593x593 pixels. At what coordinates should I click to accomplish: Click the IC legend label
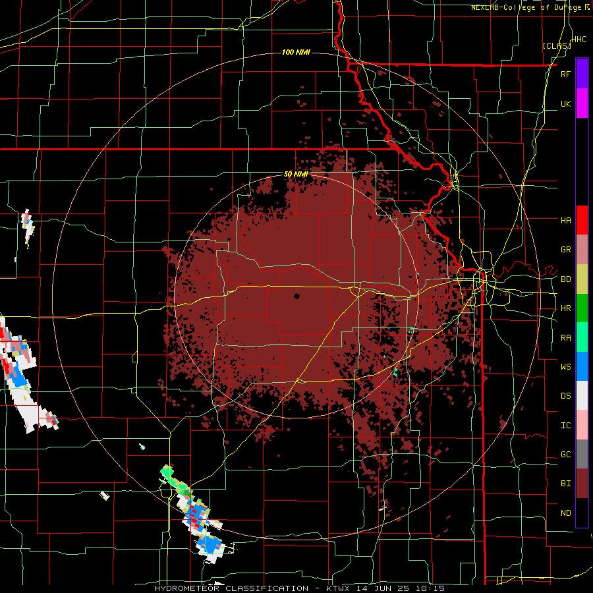(x=565, y=426)
